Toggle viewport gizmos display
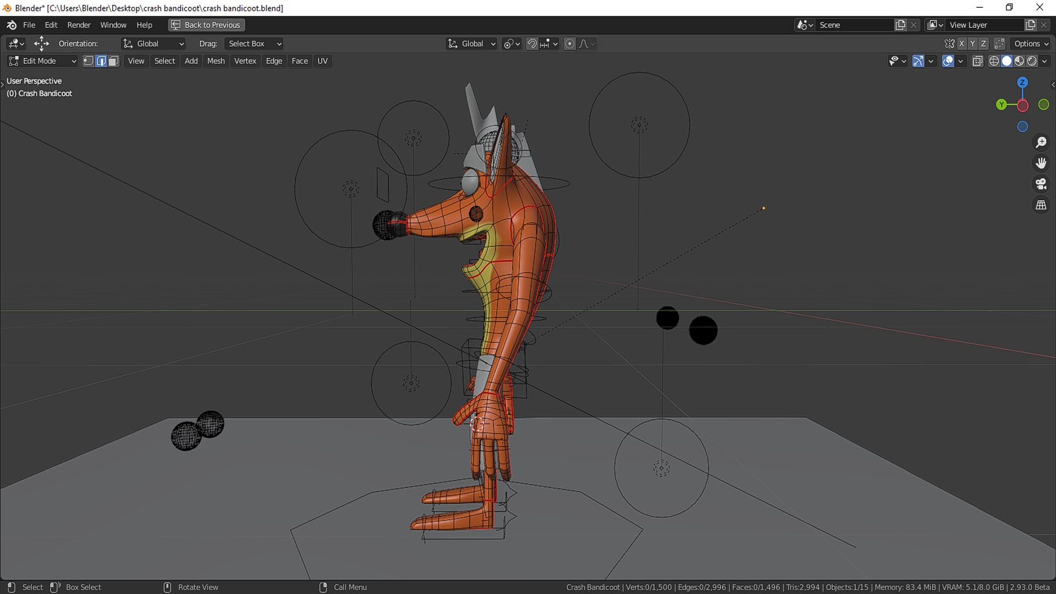 click(918, 61)
